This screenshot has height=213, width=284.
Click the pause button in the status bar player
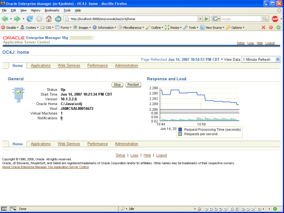pos(216,209)
